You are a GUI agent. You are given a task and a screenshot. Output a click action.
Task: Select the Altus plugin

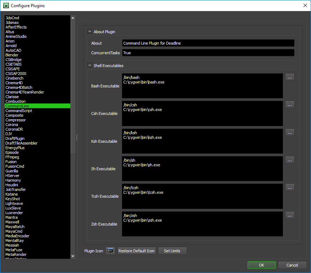pyautogui.click(x=37, y=32)
